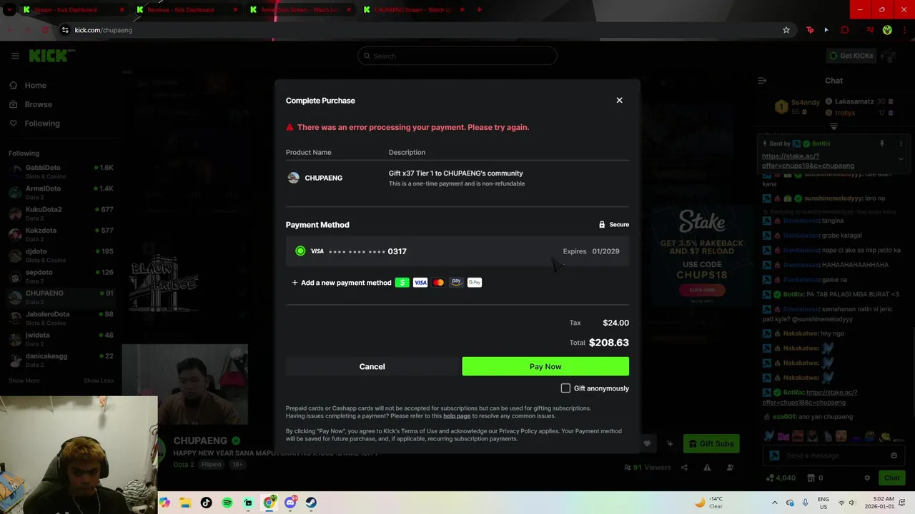Expand pinned message with chevron
The width and height of the screenshot is (915, 514).
(901, 159)
